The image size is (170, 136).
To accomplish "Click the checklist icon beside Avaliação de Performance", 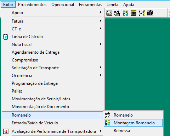I will pos(6,131).
